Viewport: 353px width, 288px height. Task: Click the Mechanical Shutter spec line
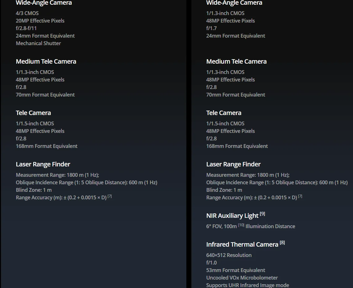(x=38, y=43)
